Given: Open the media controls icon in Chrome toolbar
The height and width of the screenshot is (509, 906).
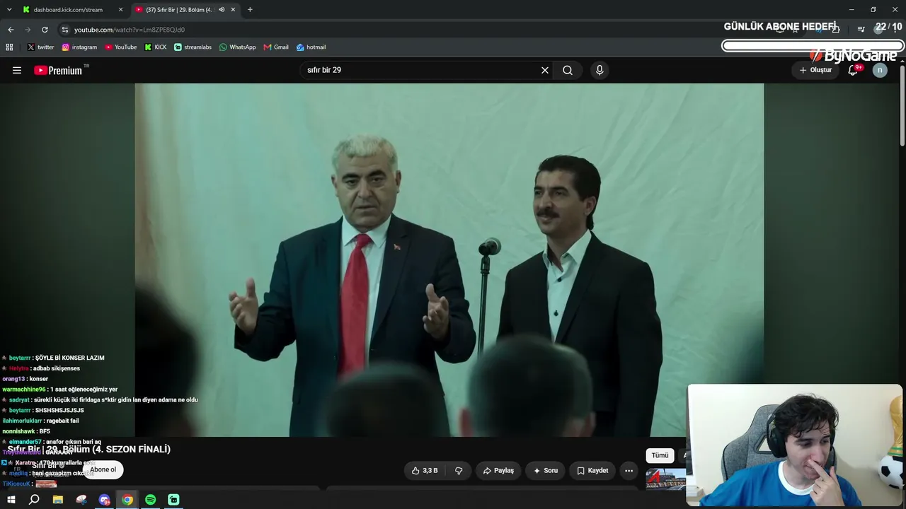Looking at the screenshot, I should click(861, 30).
